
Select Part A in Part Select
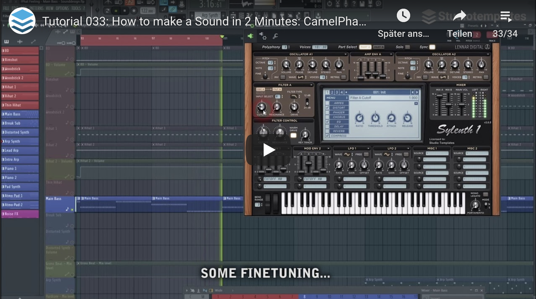click(365, 47)
